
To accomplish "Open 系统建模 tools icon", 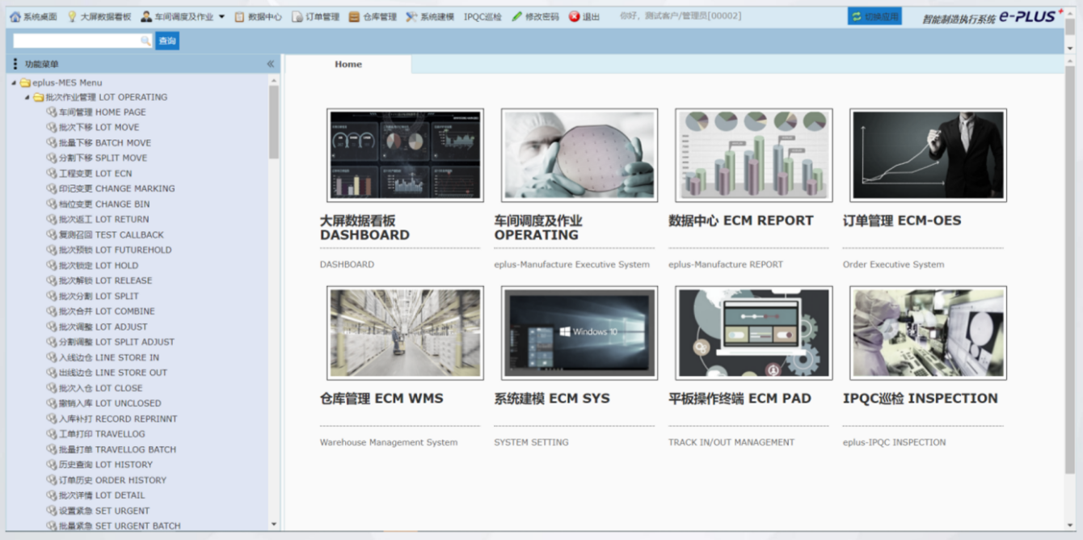I will (411, 17).
